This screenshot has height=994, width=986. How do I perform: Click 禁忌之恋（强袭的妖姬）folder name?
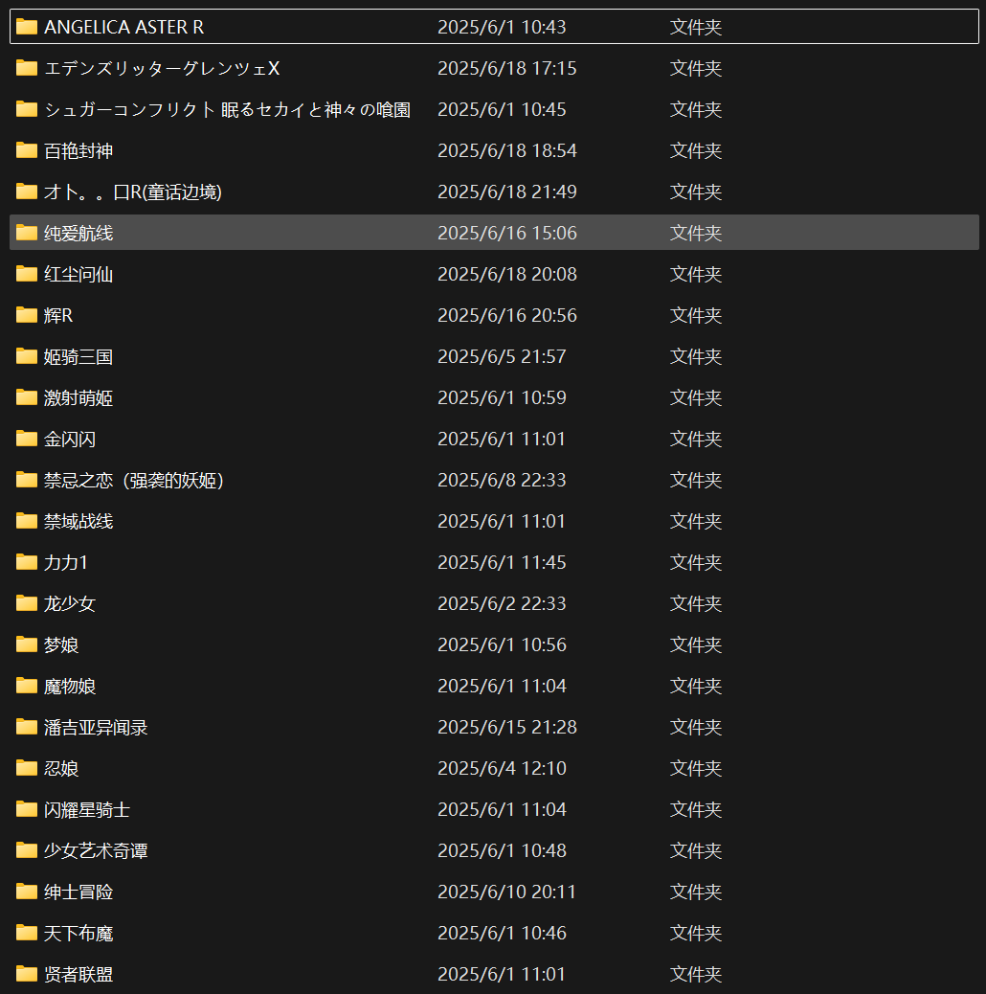(x=134, y=480)
